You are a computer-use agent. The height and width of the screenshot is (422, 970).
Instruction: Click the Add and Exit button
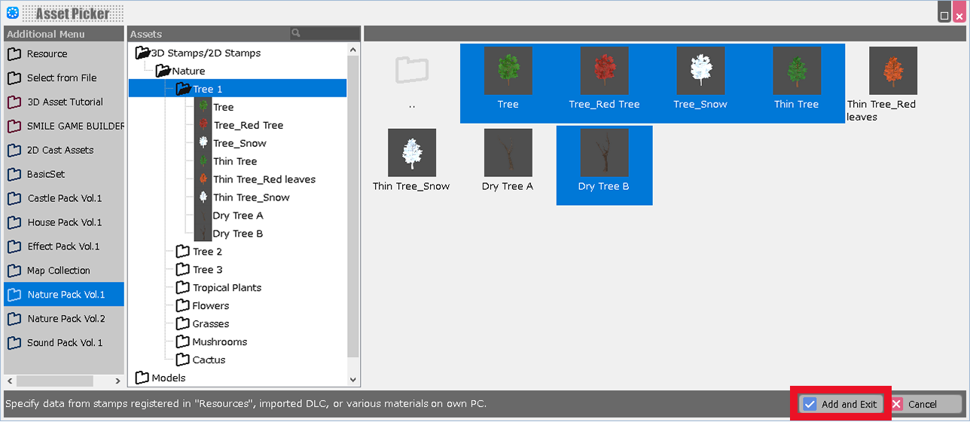(840, 404)
